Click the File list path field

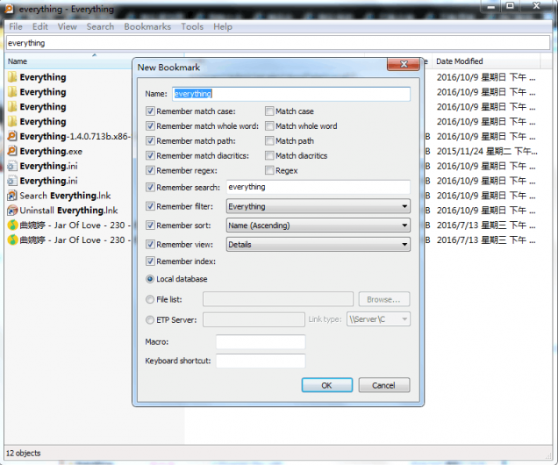[278, 299]
